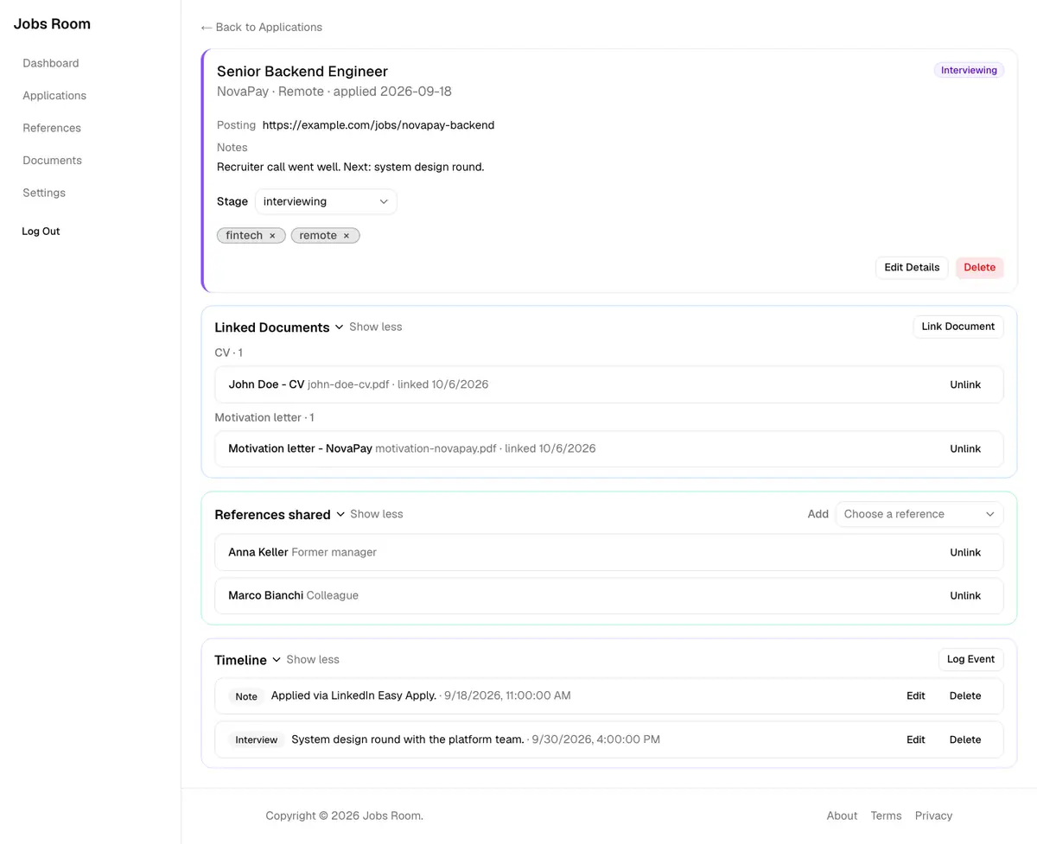Viewport: 1037px width, 844px height.
Task: Click the Link Document button
Action: click(x=957, y=327)
